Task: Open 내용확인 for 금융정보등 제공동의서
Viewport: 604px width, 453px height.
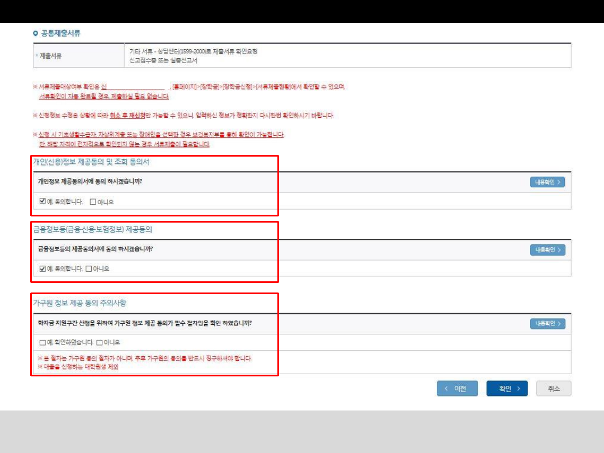Action: click(x=547, y=250)
